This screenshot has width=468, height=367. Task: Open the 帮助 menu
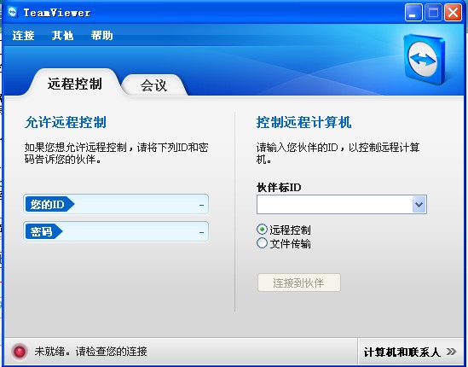click(x=101, y=36)
